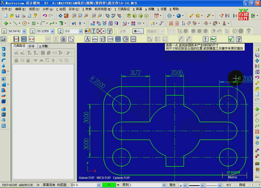Expand the color dropdown next to green 10
Screen dimensions: 261x188
pos(118,185)
